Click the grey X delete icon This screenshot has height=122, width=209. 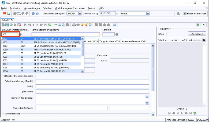coord(15,25)
